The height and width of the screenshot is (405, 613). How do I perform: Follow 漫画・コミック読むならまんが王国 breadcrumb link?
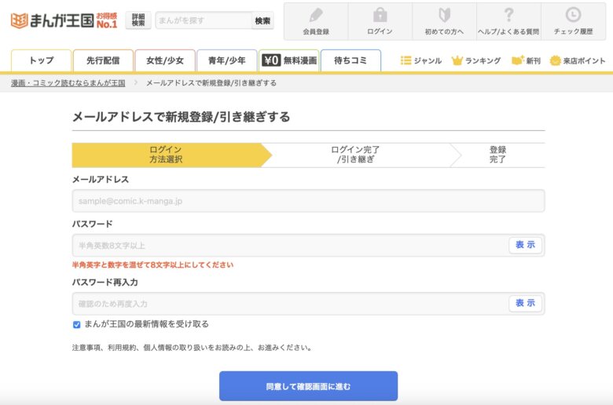click(x=68, y=82)
